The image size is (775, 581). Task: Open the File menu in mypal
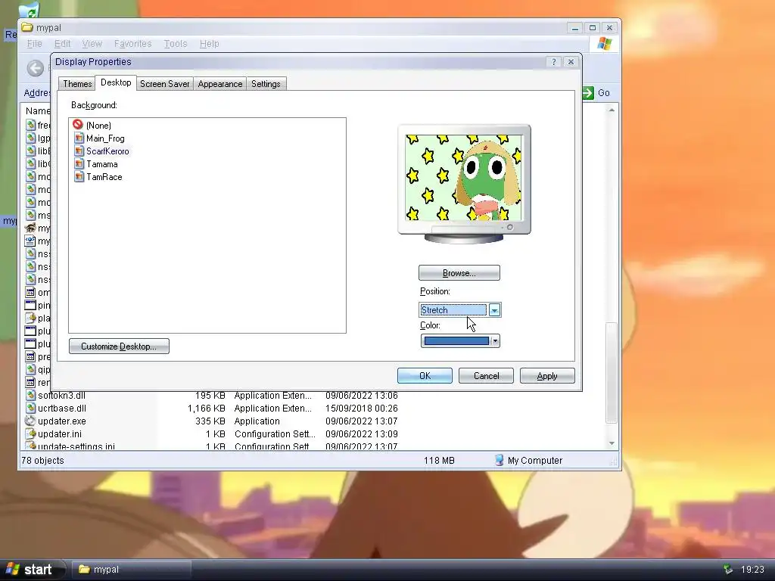(34, 43)
